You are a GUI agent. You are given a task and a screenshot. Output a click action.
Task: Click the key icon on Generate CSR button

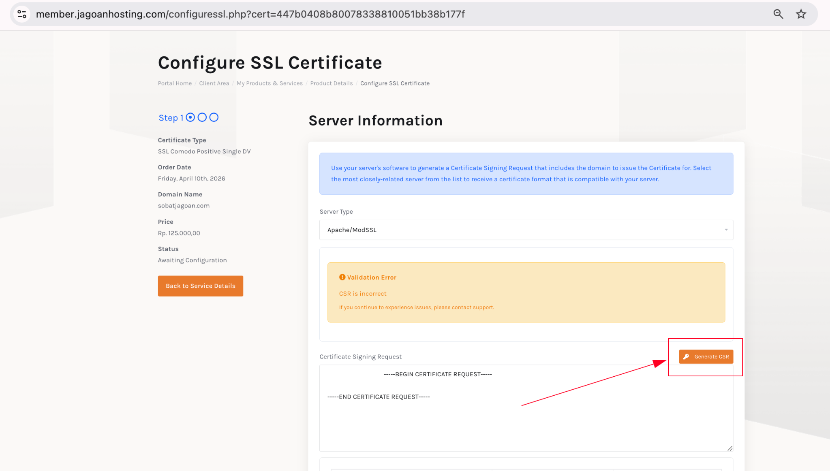686,356
